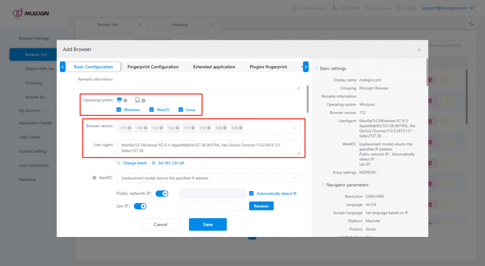Click WebRTC info icon
Screen dimensions: 485x266
(x=94, y=177)
